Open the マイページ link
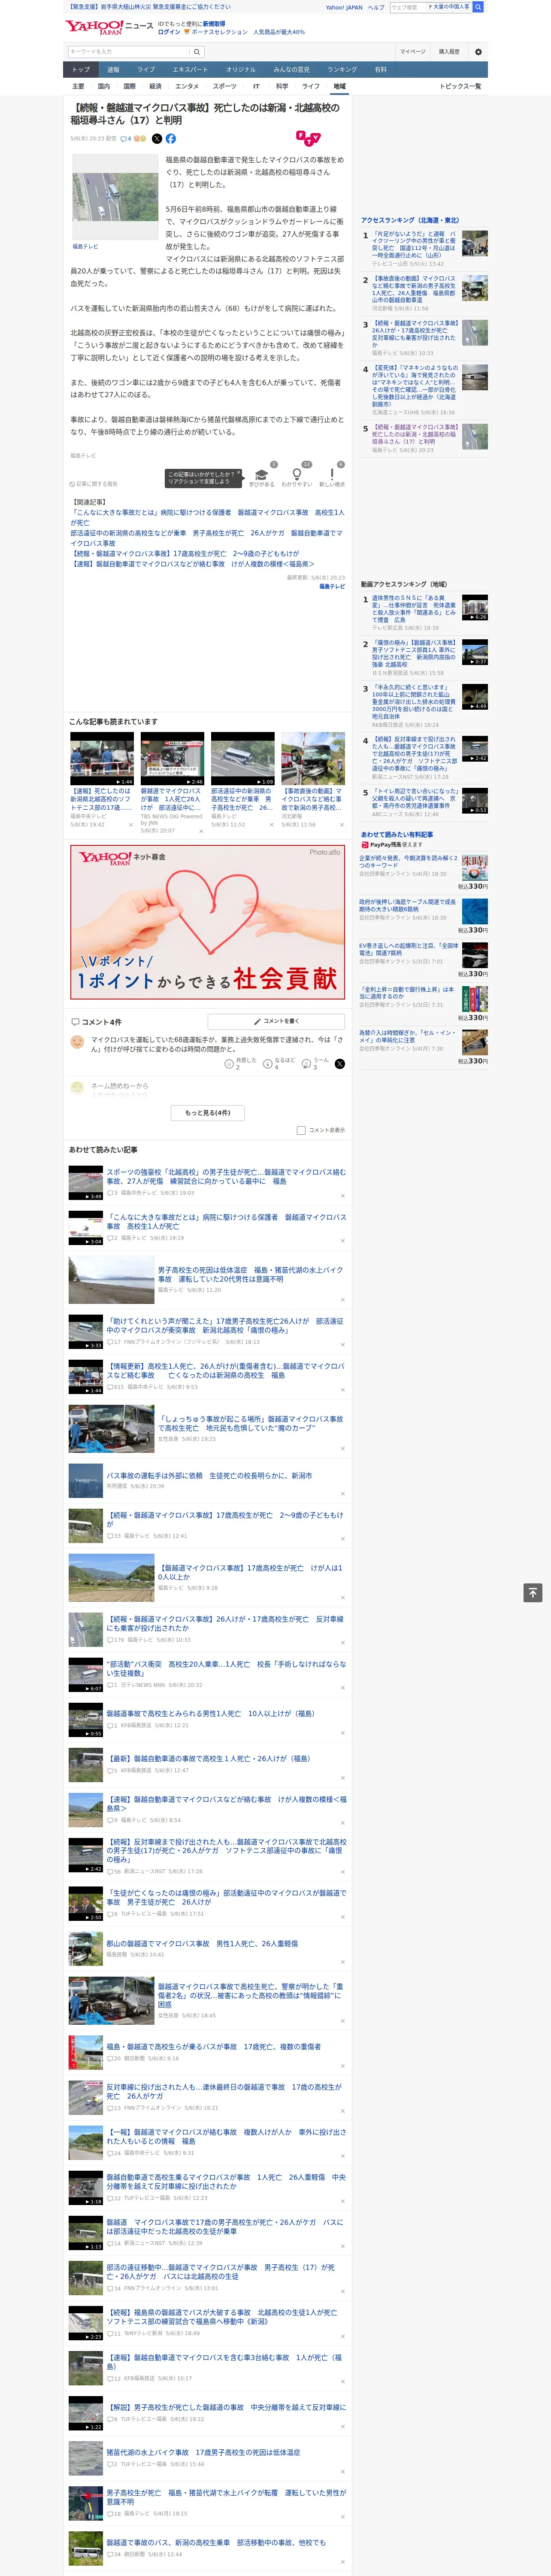This screenshot has height=2576, width=551. [412, 52]
